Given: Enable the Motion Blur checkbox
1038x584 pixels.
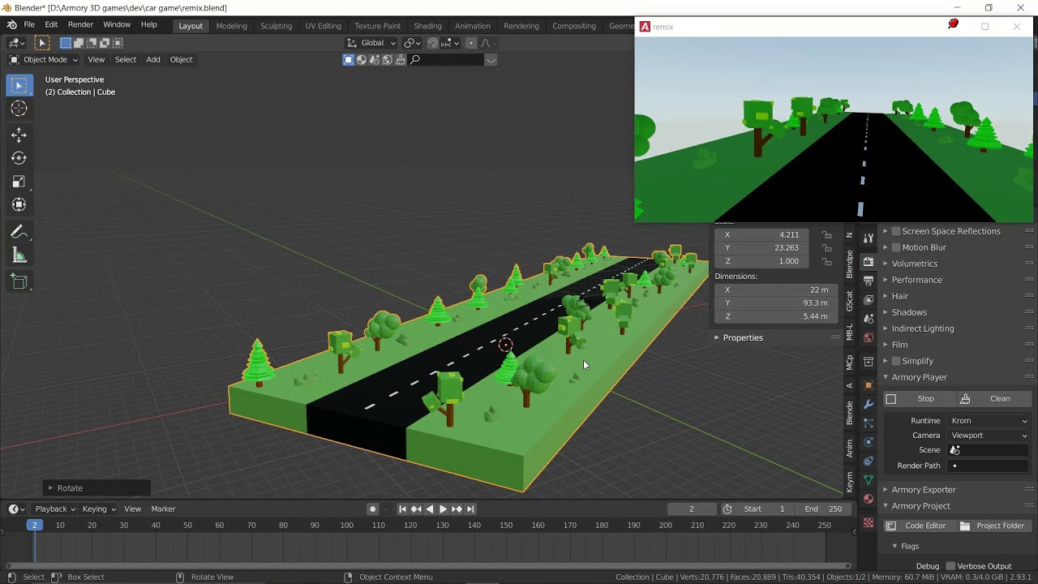Looking at the screenshot, I should tap(896, 247).
